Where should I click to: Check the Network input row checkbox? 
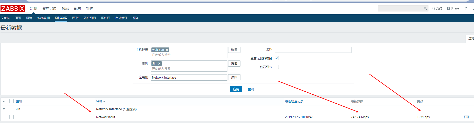(12, 117)
